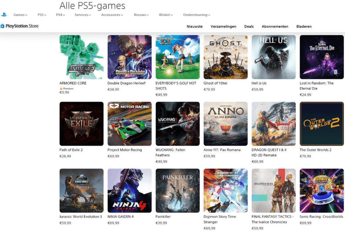345x231 pixels.
Task: Open the WUCHANG Fallen Feathers cover
Action: (x=178, y=124)
